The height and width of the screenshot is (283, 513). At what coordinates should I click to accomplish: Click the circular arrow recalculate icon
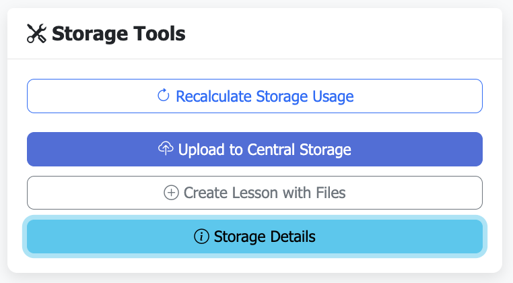pos(163,96)
